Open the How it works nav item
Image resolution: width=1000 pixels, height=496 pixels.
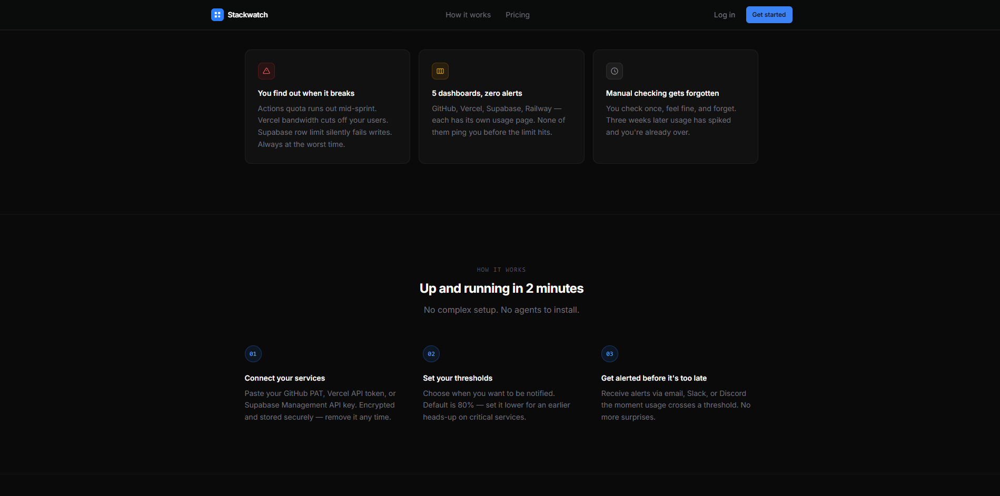(x=468, y=14)
